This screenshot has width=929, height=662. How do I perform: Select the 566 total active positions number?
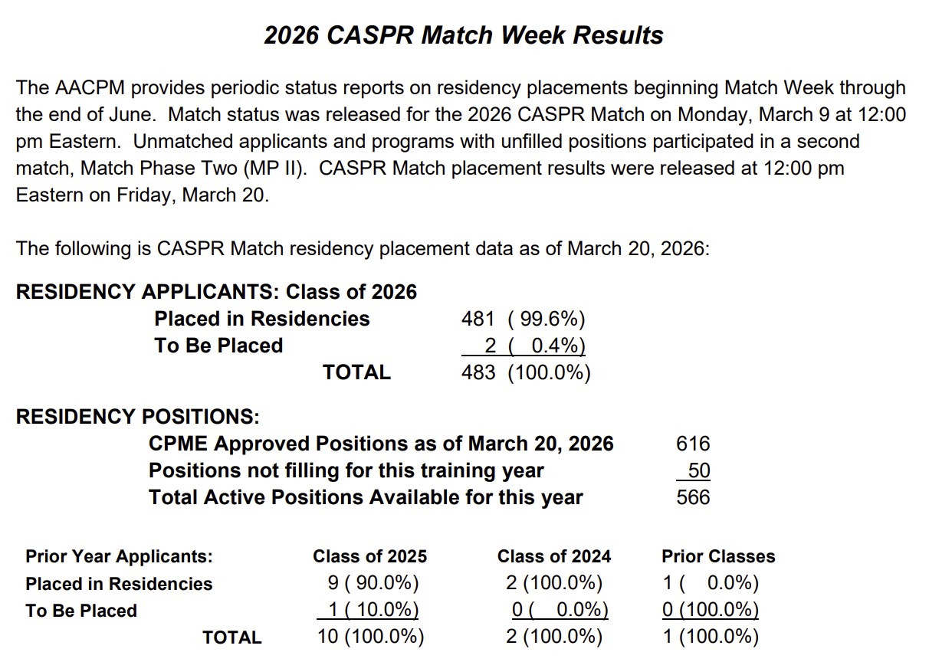[693, 497]
